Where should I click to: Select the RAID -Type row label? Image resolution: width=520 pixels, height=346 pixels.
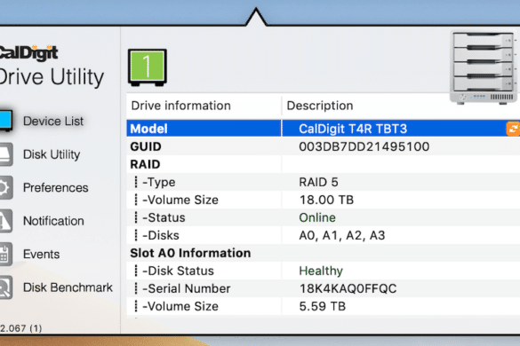pos(159,182)
